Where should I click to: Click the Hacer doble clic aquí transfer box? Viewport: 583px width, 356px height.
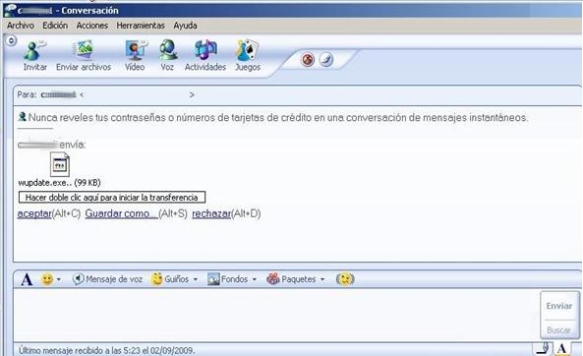[112, 197]
